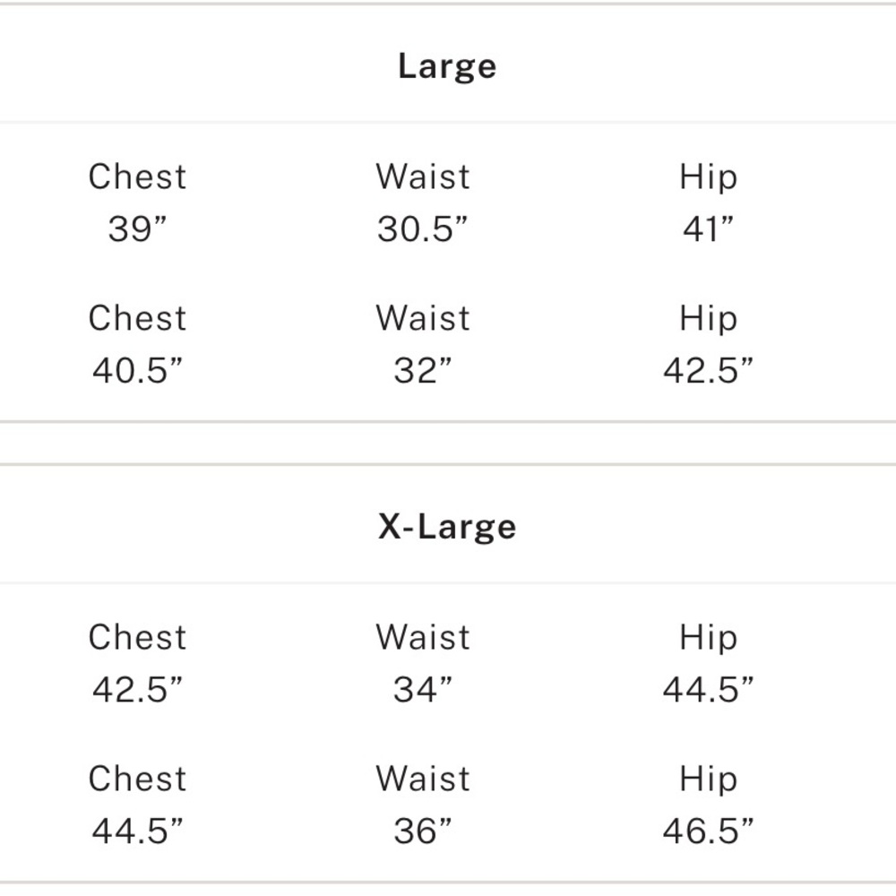
Task: Click the Waist label above 34”
Action: 423,637
